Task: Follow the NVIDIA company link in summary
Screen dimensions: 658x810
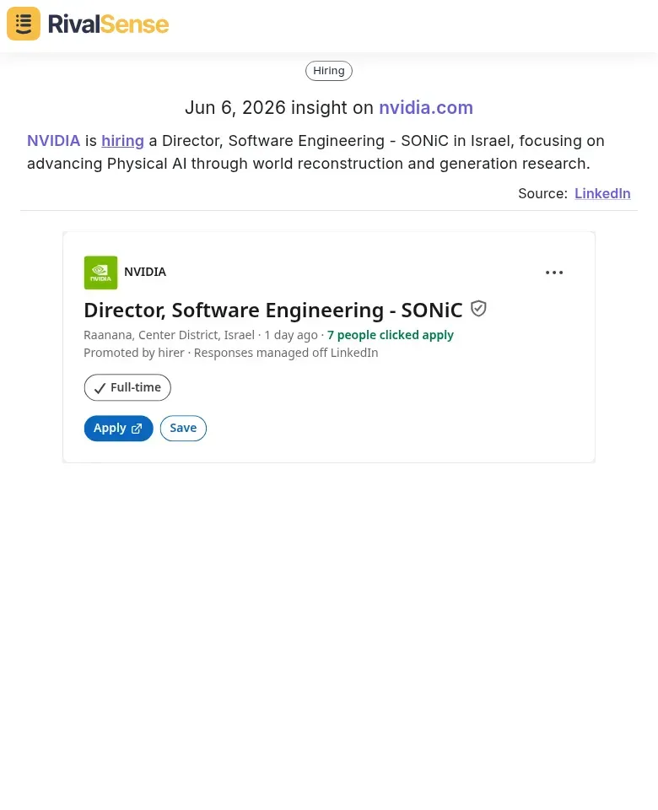Action: 54,141
